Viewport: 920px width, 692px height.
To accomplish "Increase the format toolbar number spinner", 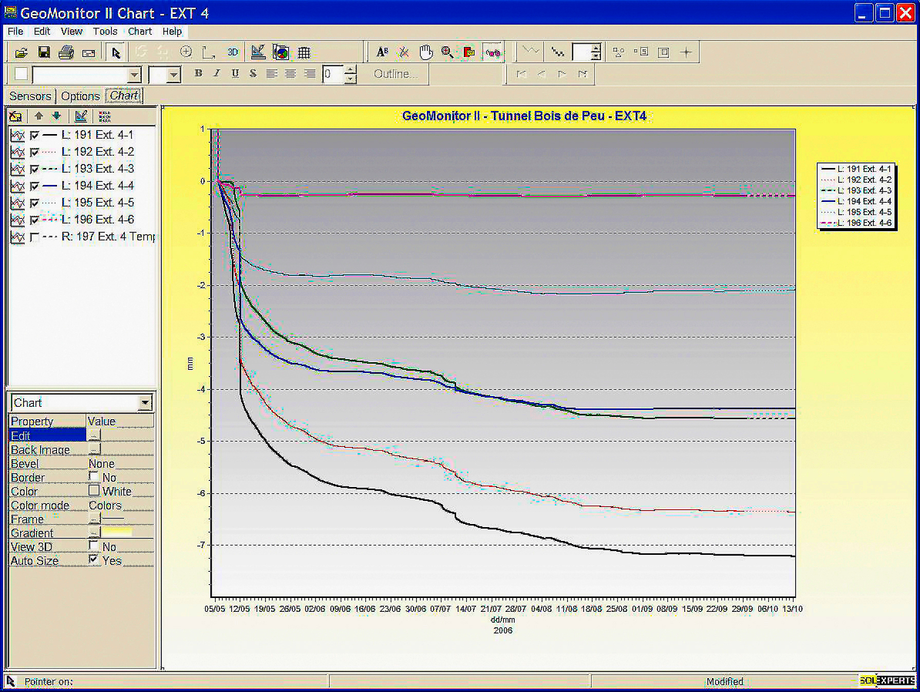I will click(350, 70).
